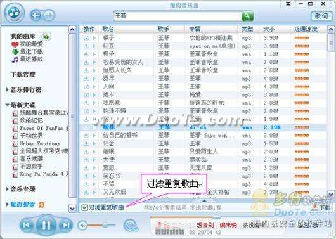The height and width of the screenshot is (239, 336).
Task: Sort by 专辑 column header
Action: [195, 29]
